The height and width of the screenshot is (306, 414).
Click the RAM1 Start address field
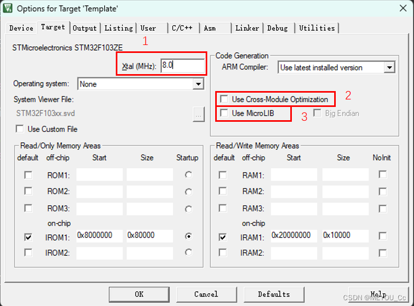(x=294, y=175)
